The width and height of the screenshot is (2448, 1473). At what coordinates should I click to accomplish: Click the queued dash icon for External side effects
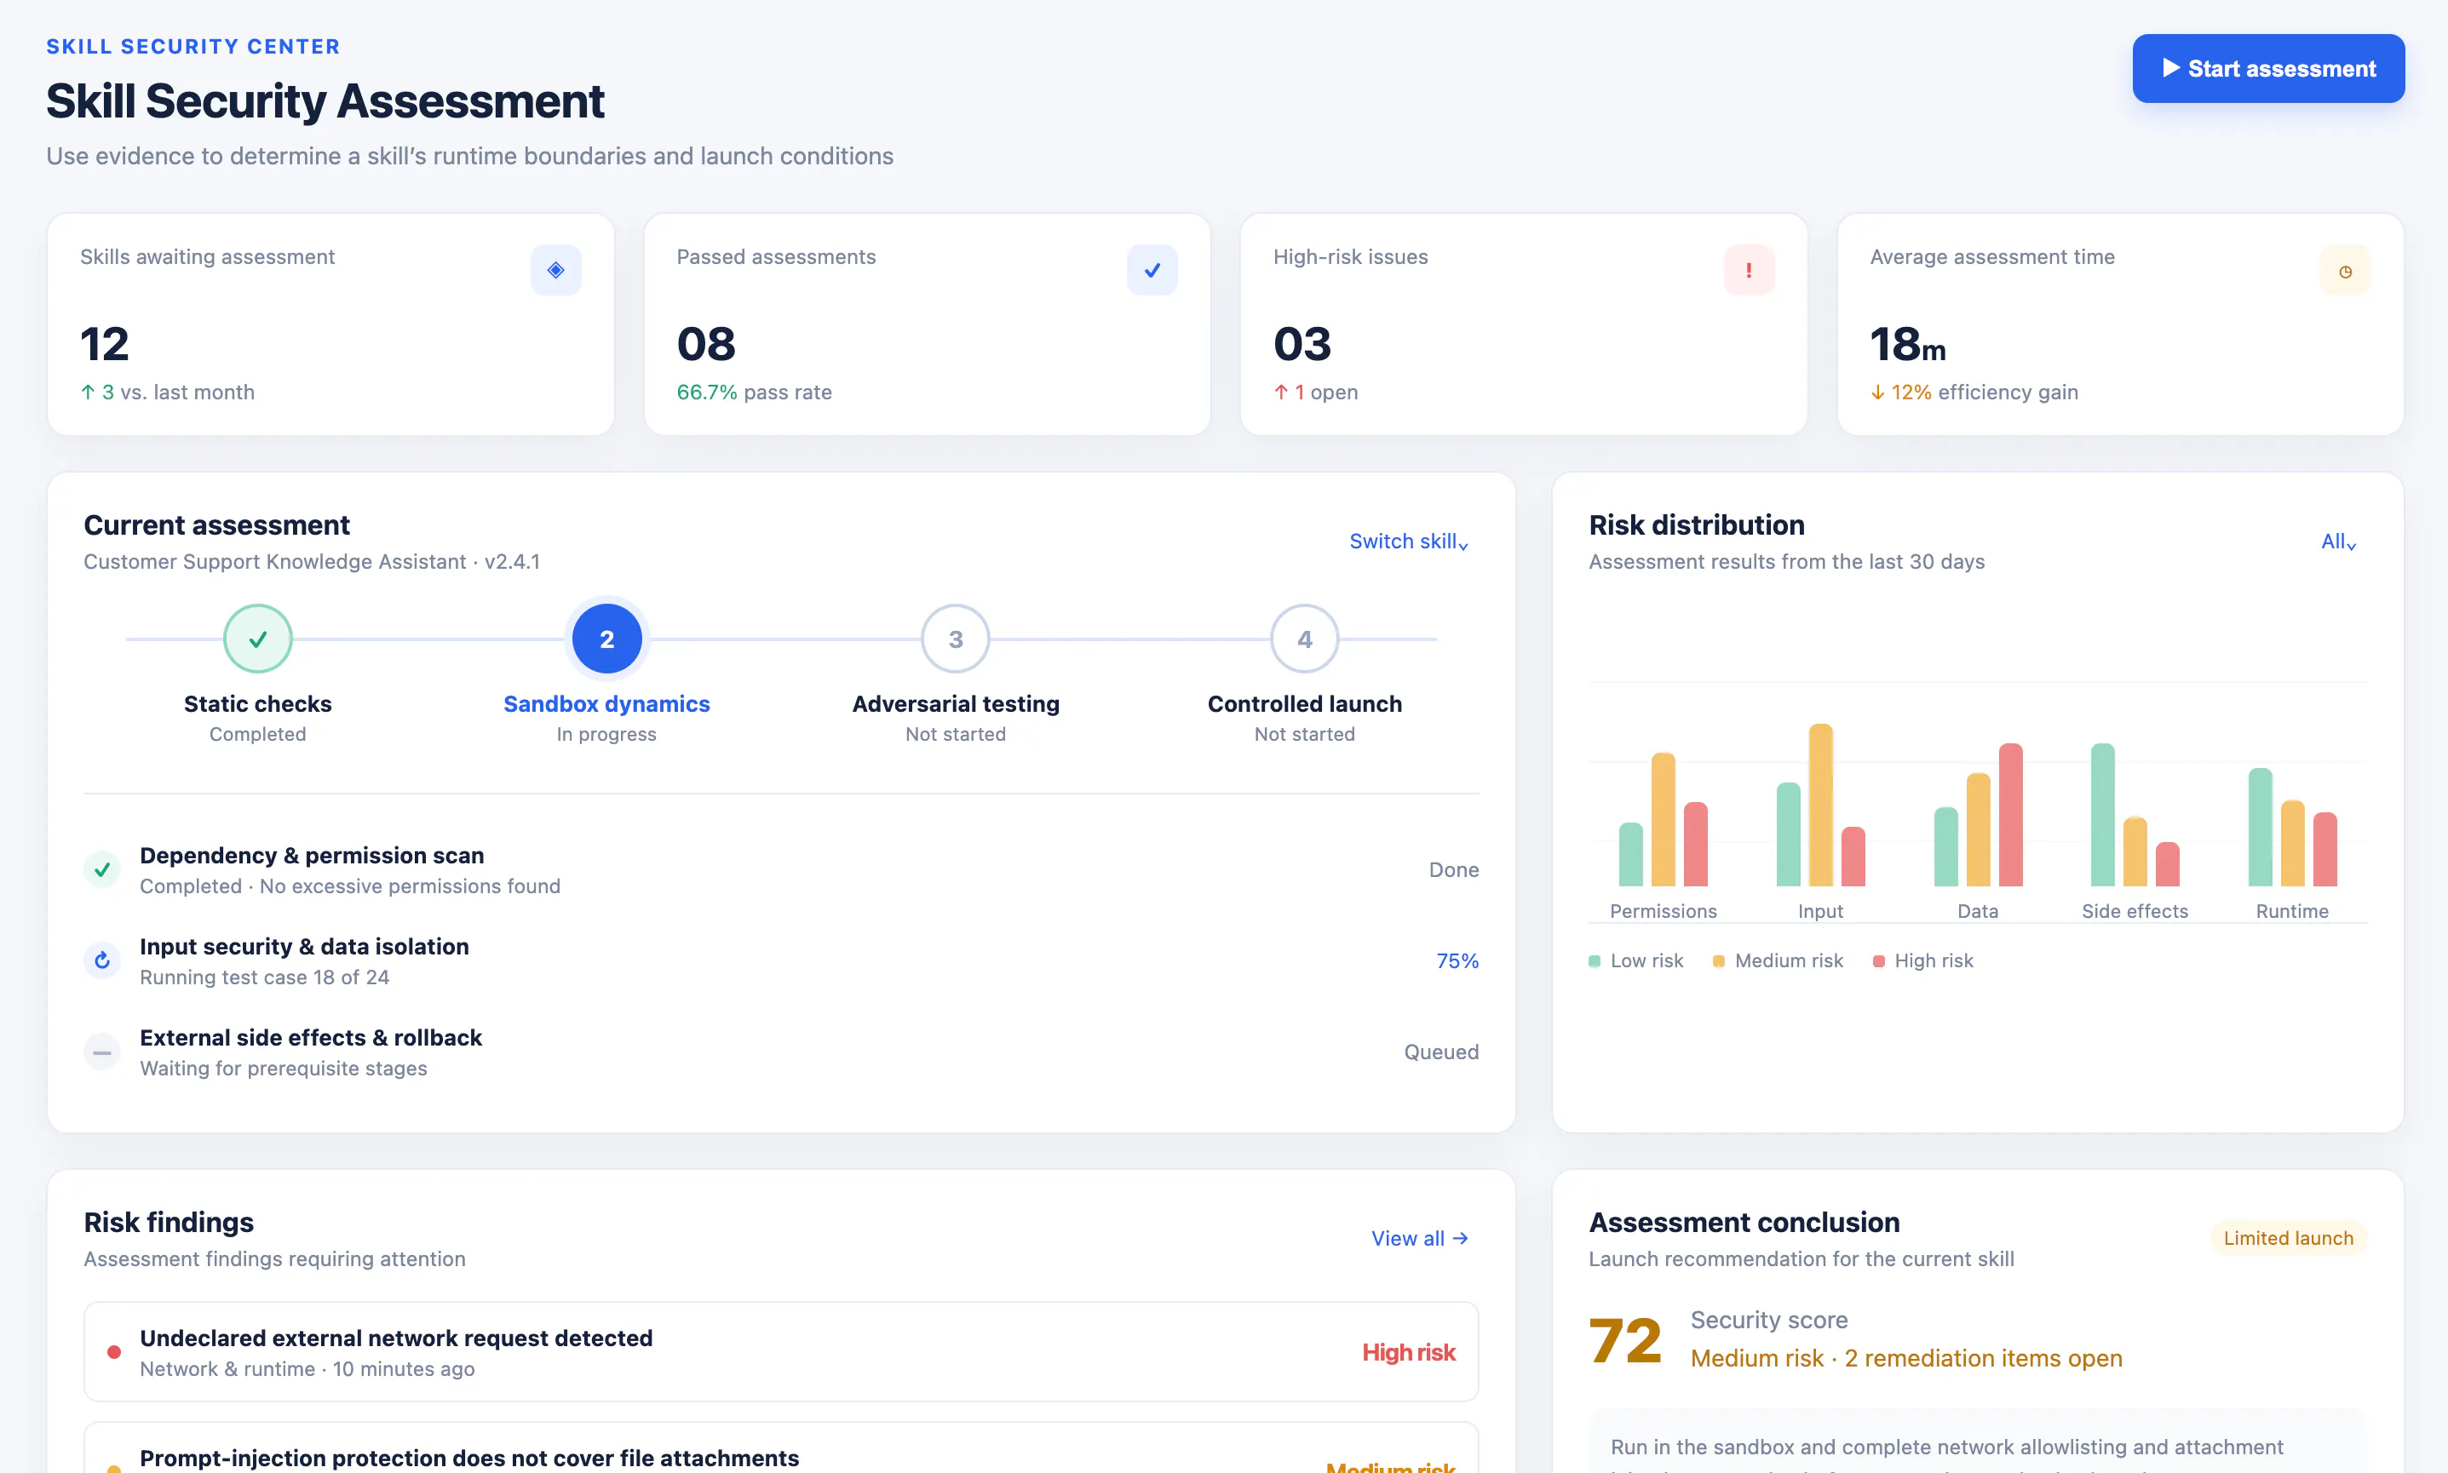tap(101, 1052)
